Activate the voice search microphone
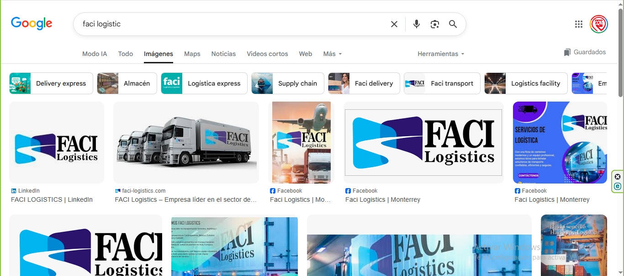The width and height of the screenshot is (624, 276). tap(416, 24)
